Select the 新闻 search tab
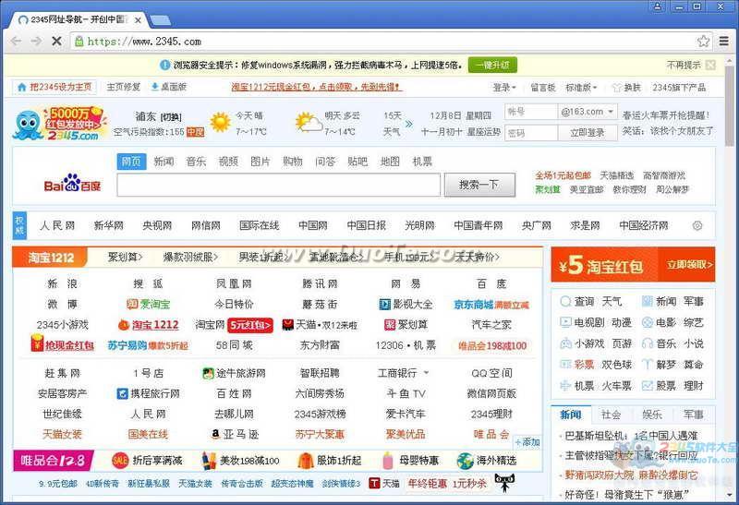Image resolution: width=739 pixels, height=505 pixels. (x=164, y=162)
